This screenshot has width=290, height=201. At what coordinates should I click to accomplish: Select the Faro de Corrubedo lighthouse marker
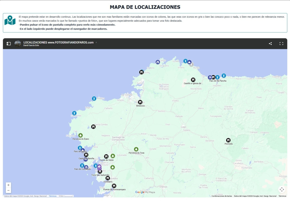[82, 165]
